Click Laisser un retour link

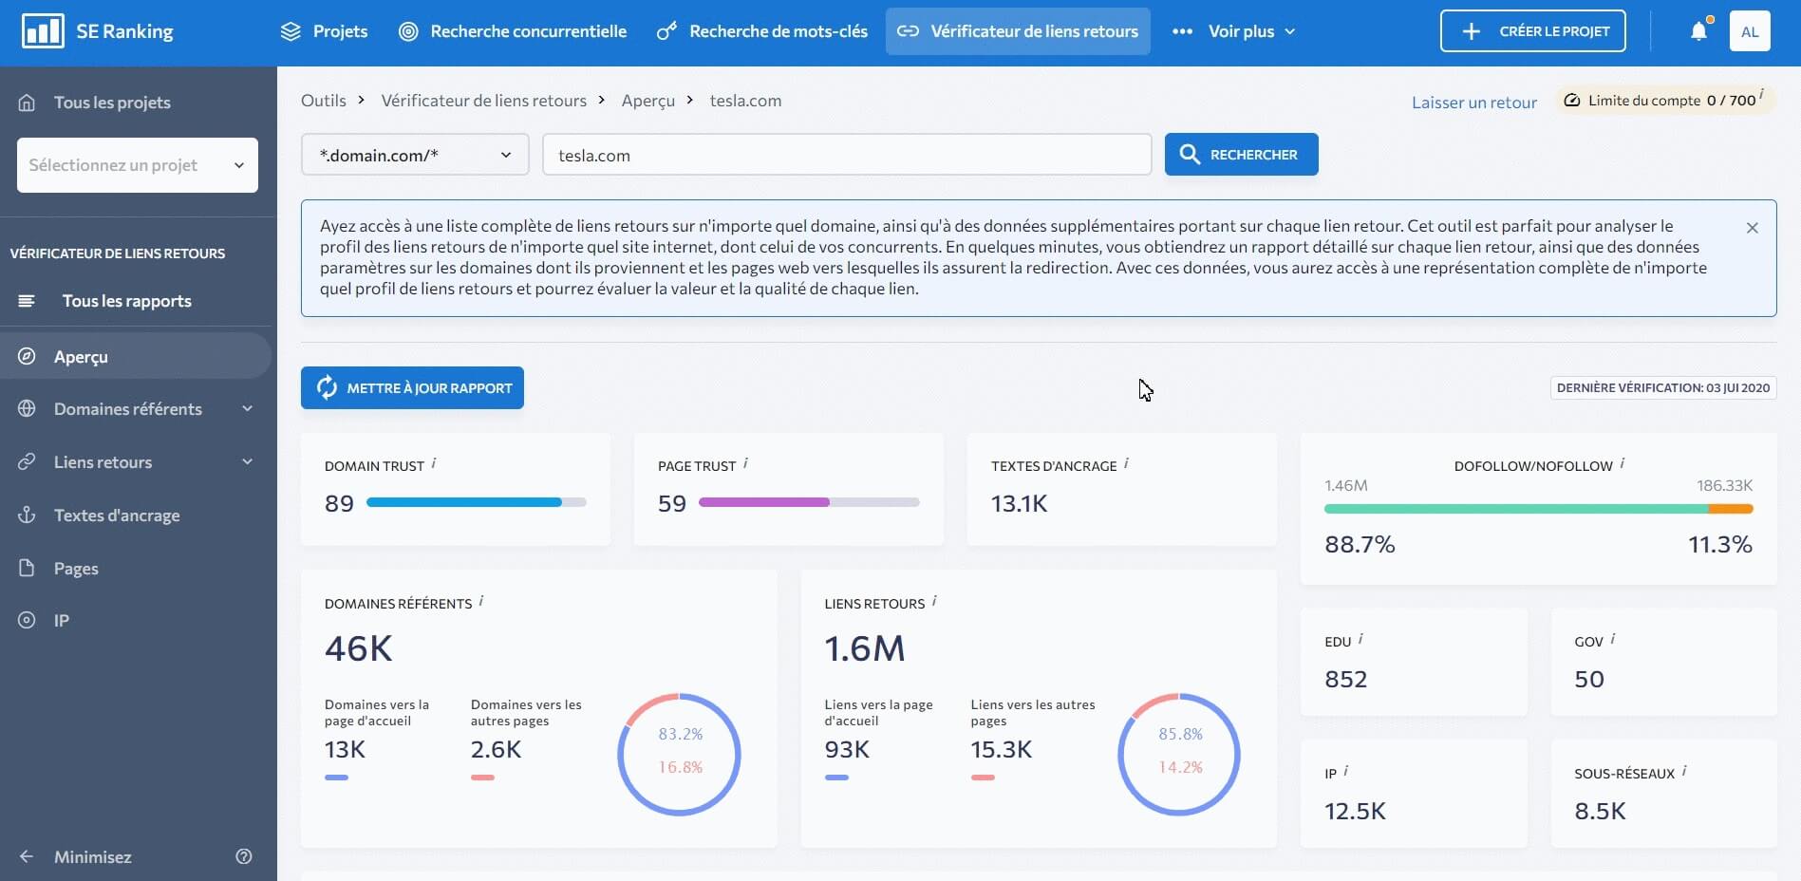pos(1473,102)
